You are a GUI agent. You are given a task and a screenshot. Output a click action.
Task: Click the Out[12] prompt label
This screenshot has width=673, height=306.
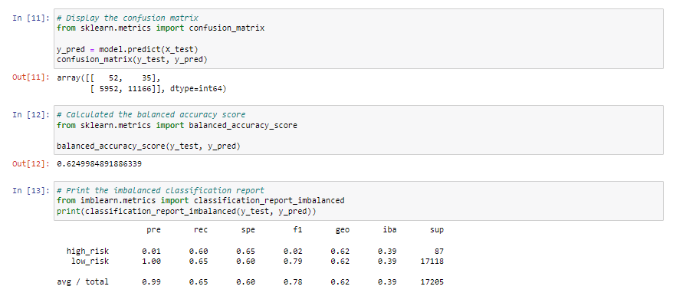click(31, 164)
